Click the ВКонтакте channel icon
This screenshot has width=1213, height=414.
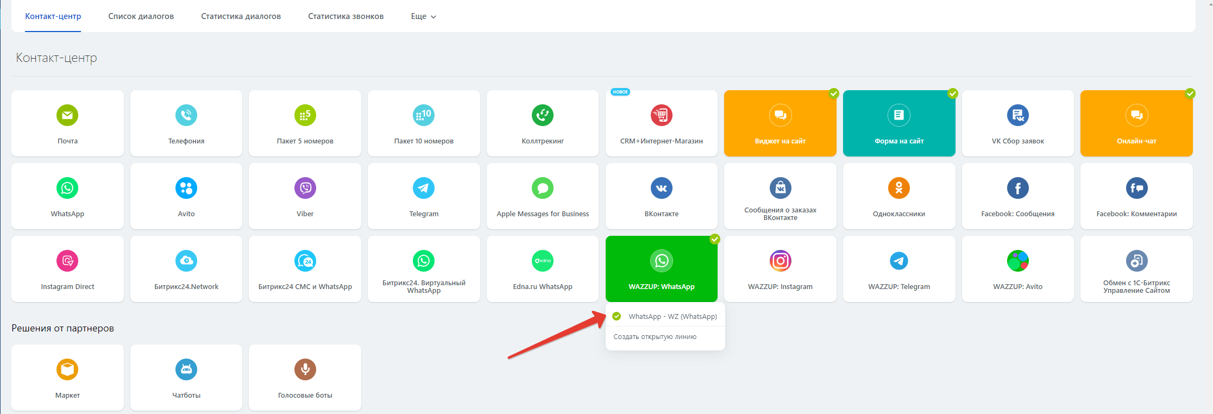662,188
